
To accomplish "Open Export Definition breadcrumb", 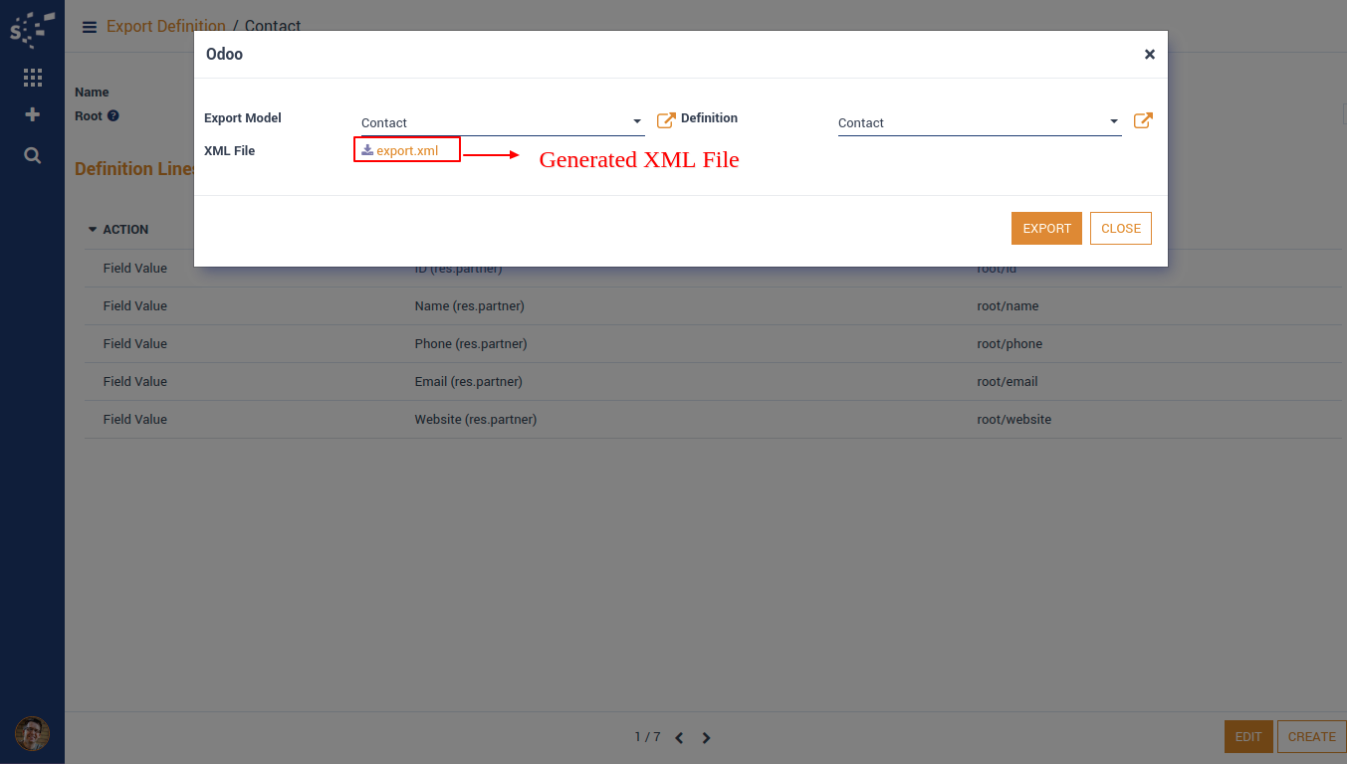I will (165, 27).
